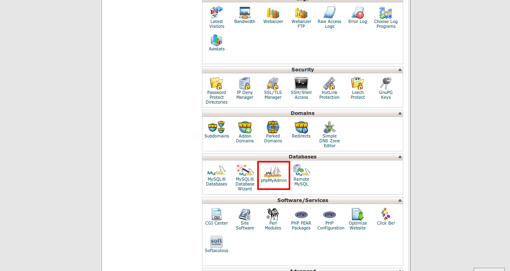Open the Choose Log Programs link
Viewport: 510px width, 271px height.
pos(386,24)
